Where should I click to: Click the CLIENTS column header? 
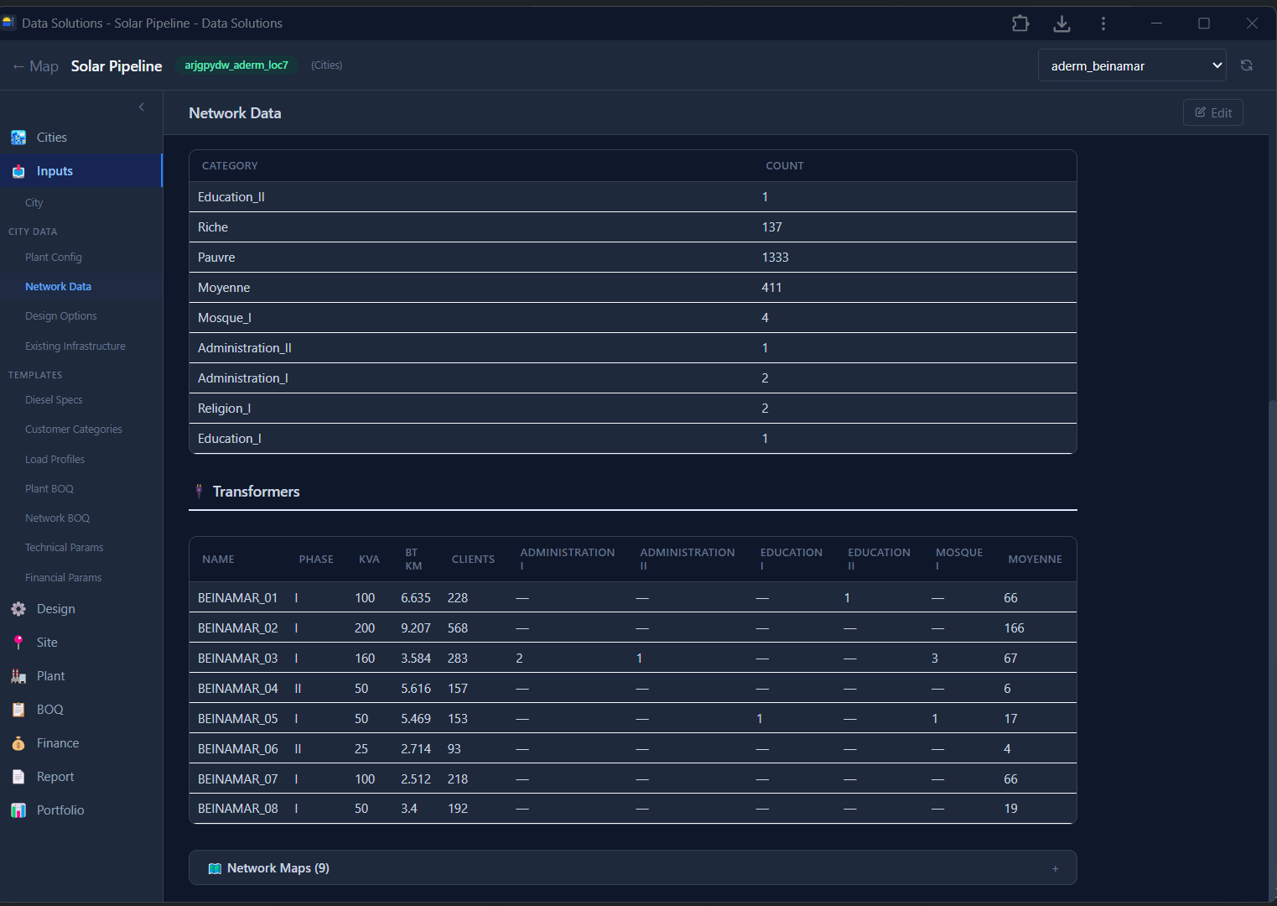tap(473, 560)
